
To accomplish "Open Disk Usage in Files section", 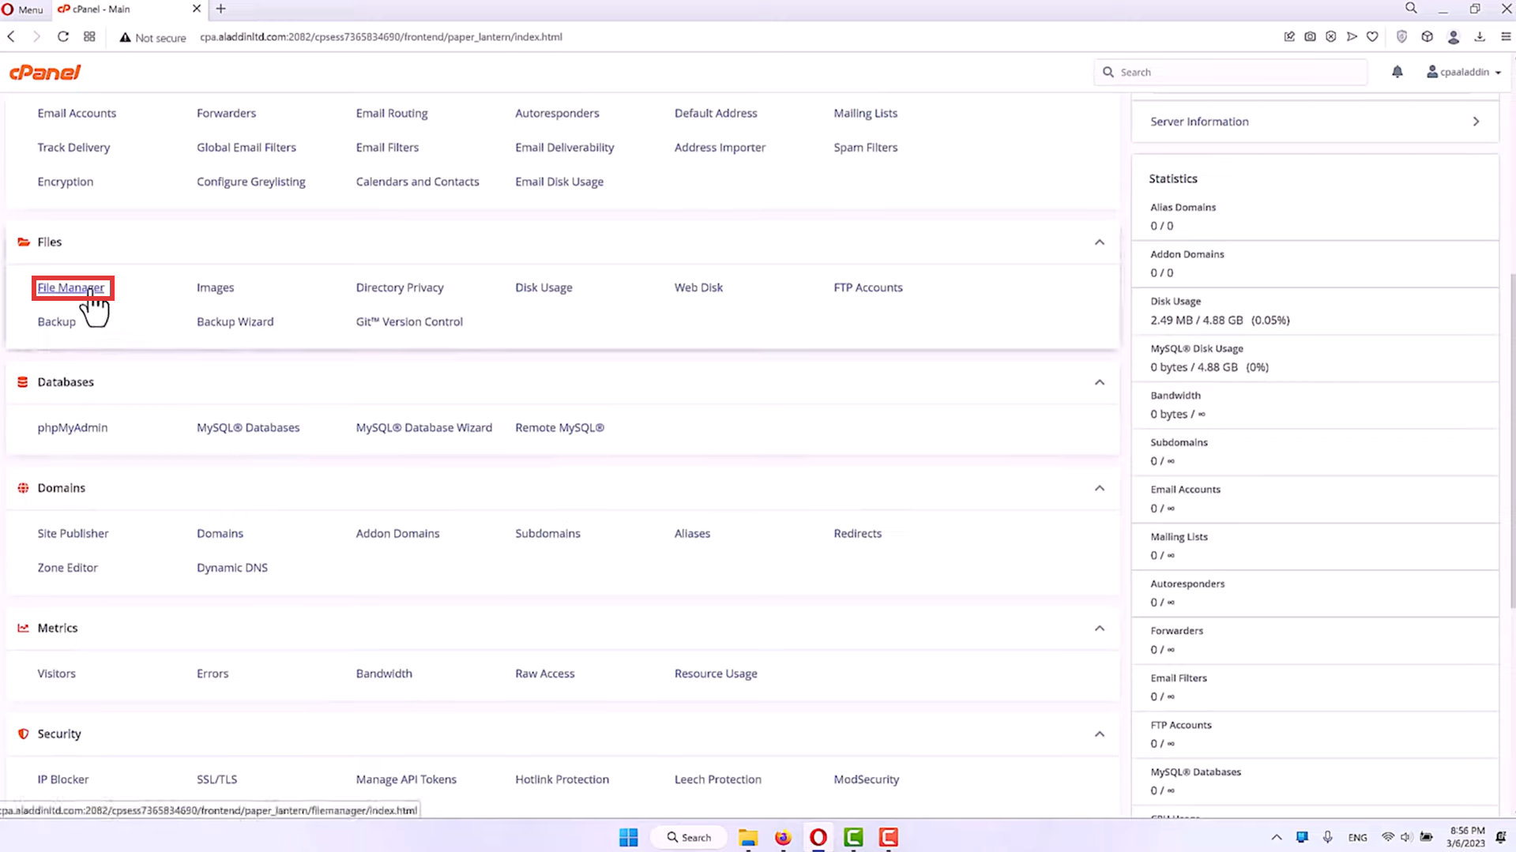I will coord(544,287).
